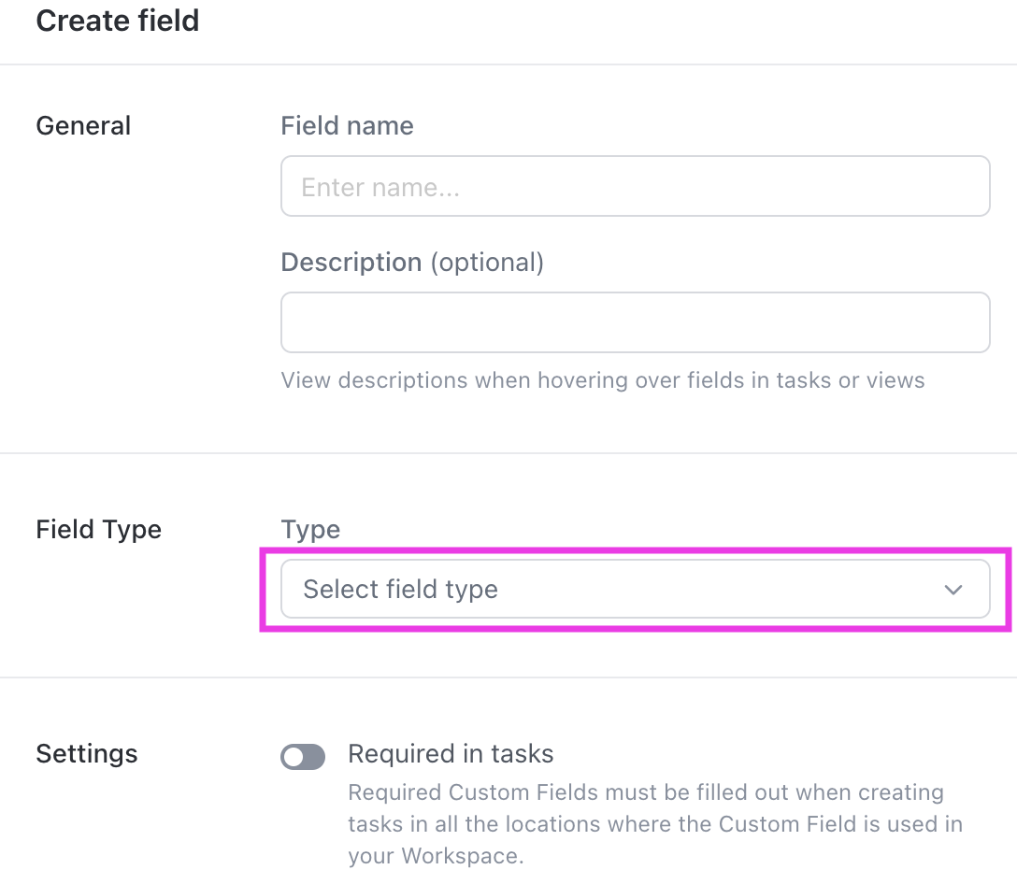Image resolution: width=1017 pixels, height=884 pixels.
Task: Click the "Description" label above the second input
Action: click(x=351, y=263)
